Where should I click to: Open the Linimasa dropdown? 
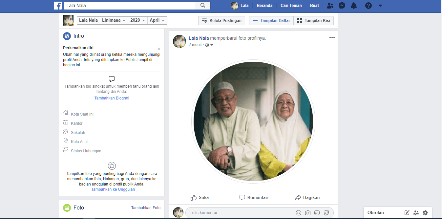(114, 20)
